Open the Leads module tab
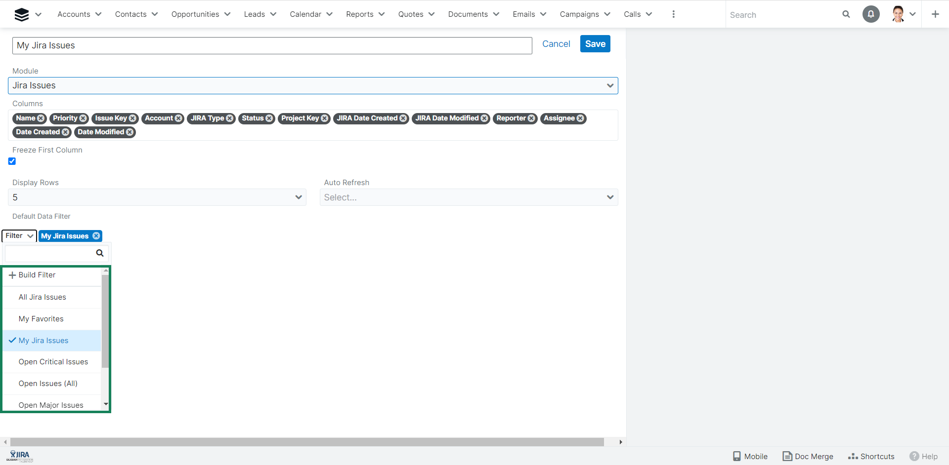 click(x=254, y=14)
